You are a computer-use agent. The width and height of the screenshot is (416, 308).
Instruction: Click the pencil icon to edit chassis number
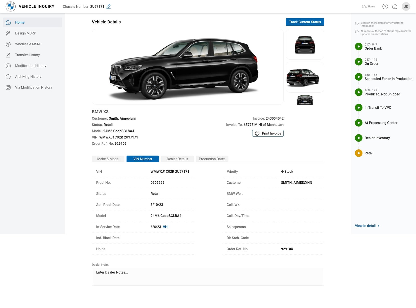tap(108, 7)
